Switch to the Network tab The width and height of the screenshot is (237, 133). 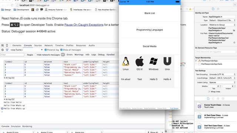click(x=49, y=45)
